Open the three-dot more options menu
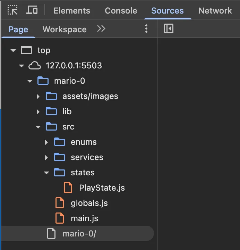240x250 pixels. coord(146,29)
